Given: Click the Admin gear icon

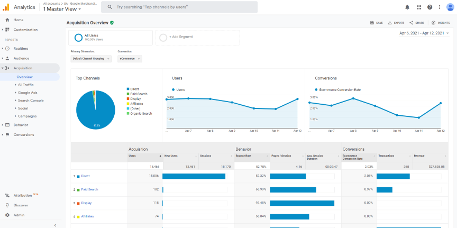Looking at the screenshot, I should [x=7, y=215].
